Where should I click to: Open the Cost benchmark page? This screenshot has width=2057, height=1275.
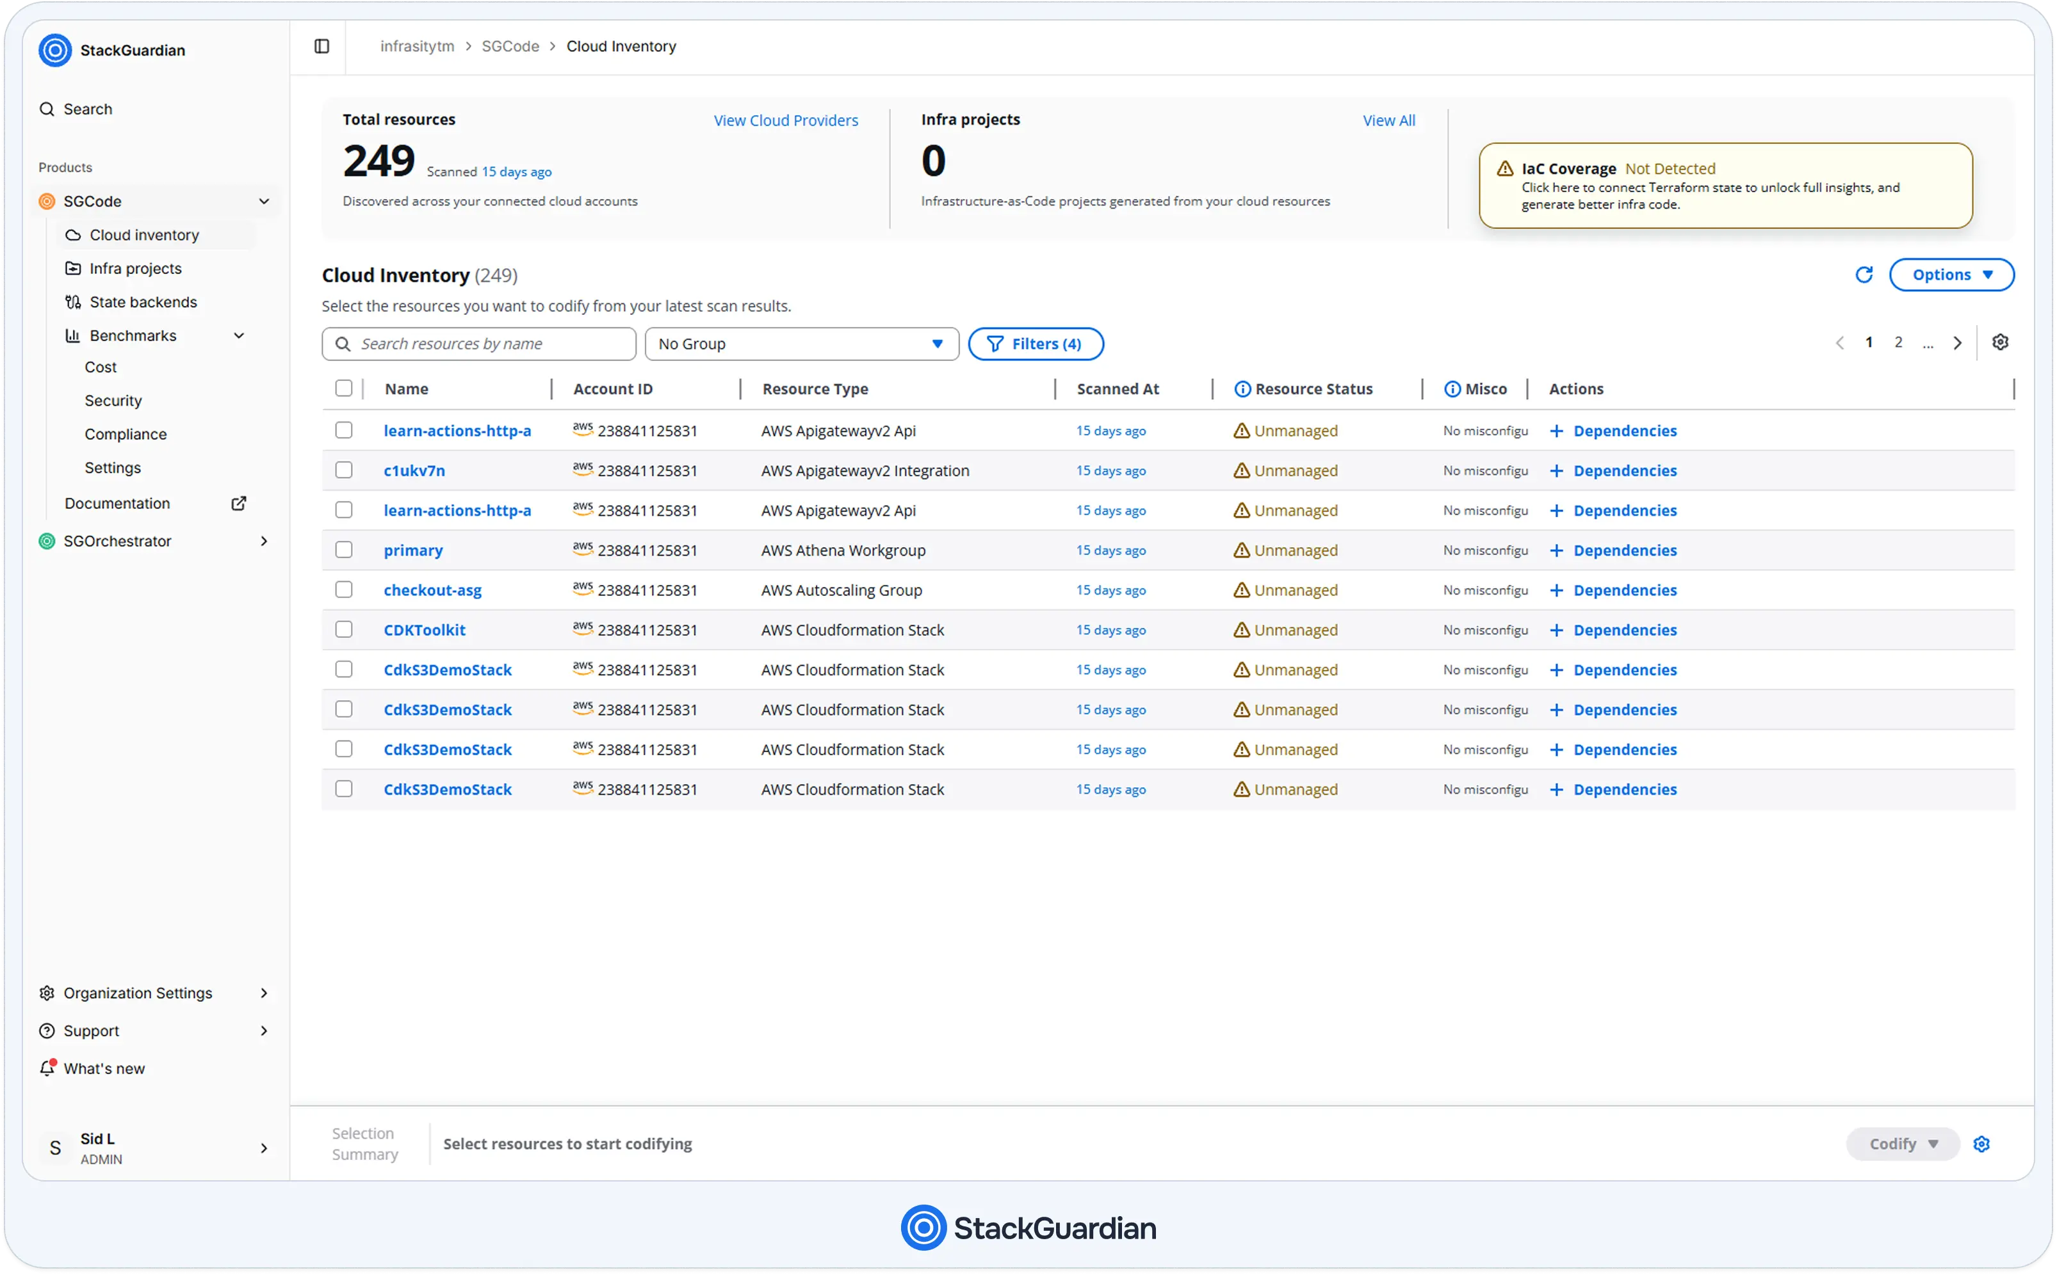[101, 367]
